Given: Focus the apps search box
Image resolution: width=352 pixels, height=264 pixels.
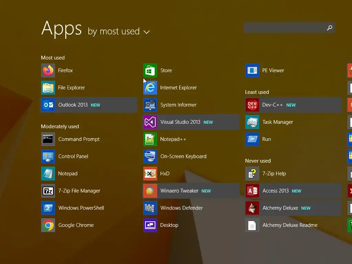Looking at the screenshot, I should (289, 28).
